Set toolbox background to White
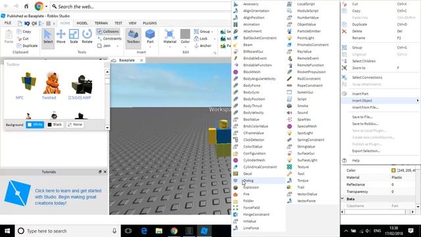This screenshot has width=421, height=237. 35,124
